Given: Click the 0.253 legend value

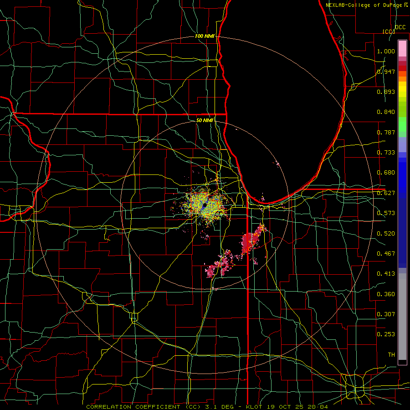Looking at the screenshot, I should 386,334.
